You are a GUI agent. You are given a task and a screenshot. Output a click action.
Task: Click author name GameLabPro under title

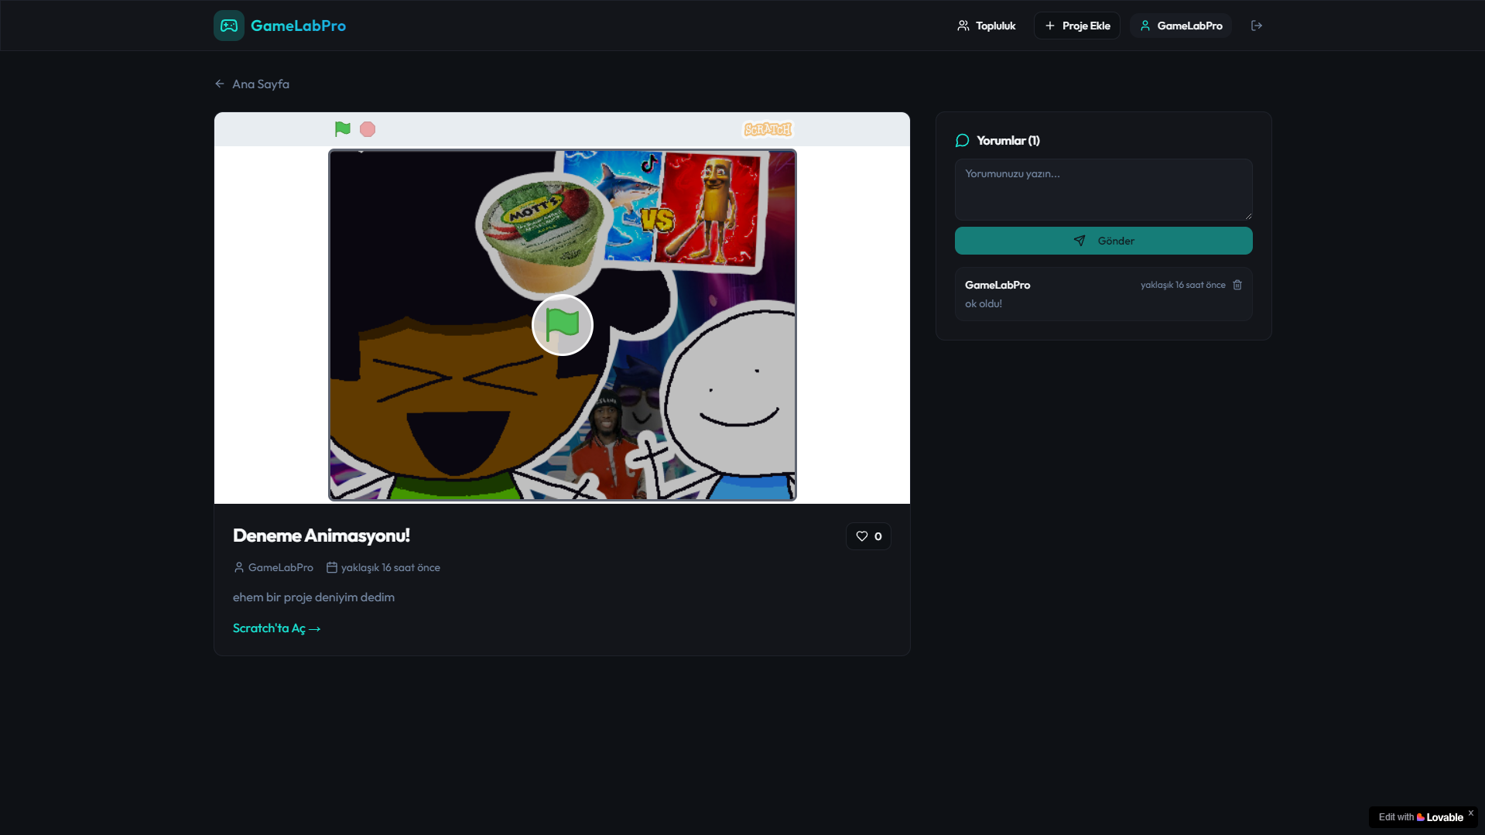click(x=281, y=567)
